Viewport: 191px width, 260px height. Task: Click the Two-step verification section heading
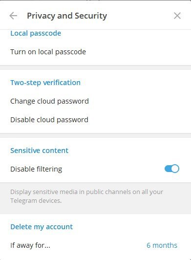tap(45, 83)
